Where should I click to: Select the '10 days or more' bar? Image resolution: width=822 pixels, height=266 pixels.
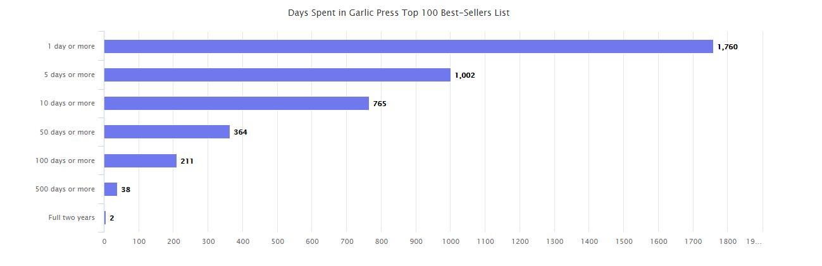click(x=236, y=104)
